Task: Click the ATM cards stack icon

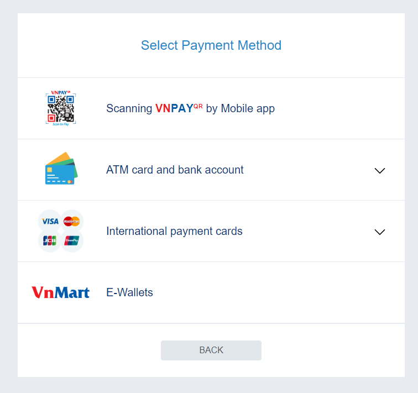Action: [x=61, y=169]
